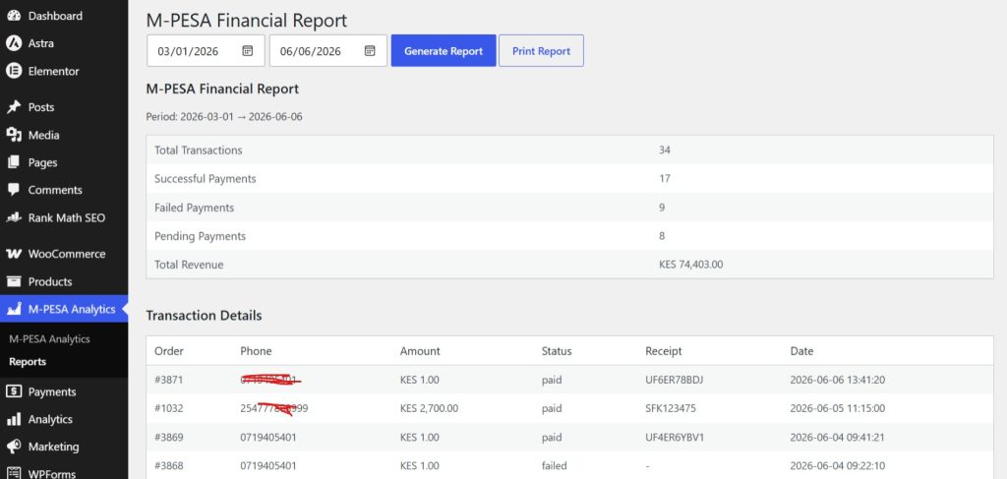Click receipt code SFK123475
1007x479 pixels.
(x=671, y=408)
